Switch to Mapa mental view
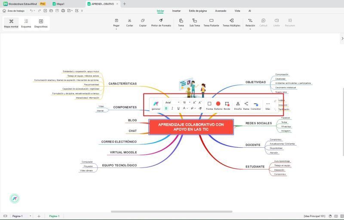 11,23
